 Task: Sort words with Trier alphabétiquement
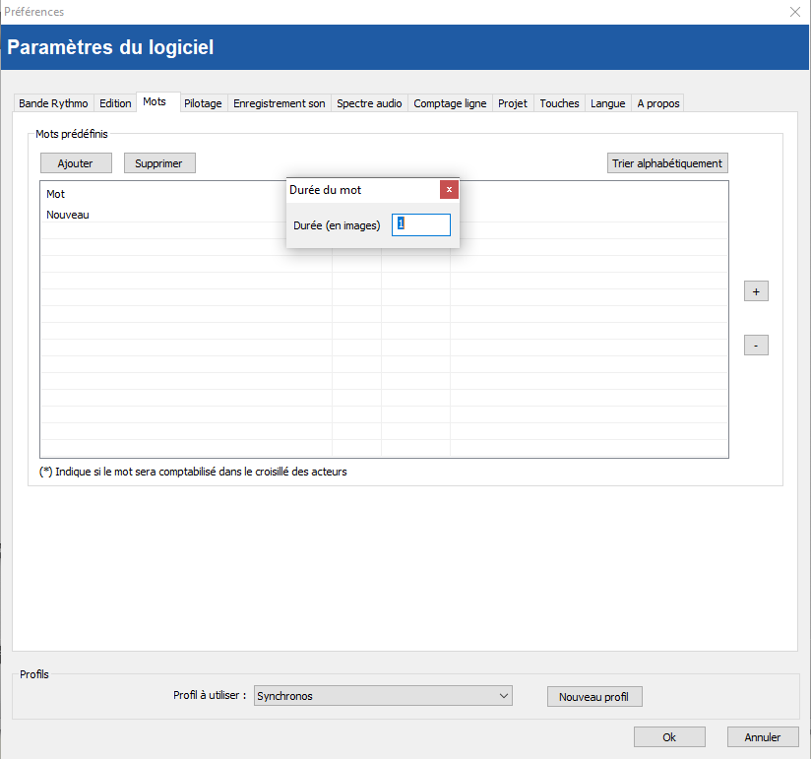pyautogui.click(x=667, y=163)
